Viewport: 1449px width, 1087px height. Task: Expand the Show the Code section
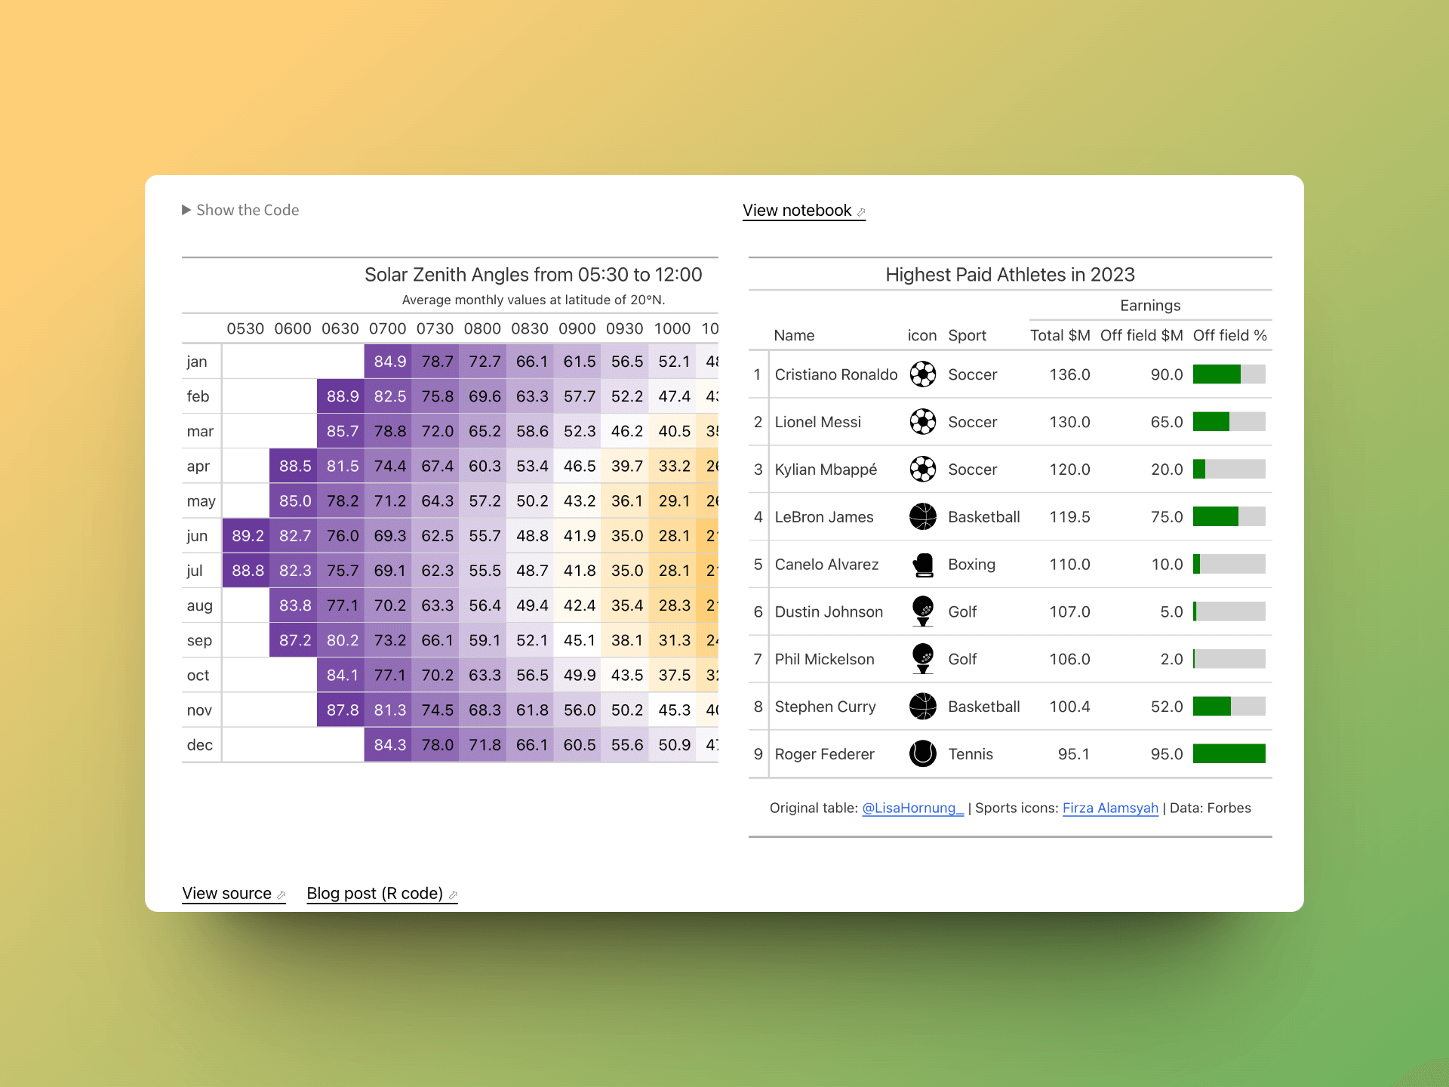(x=239, y=209)
